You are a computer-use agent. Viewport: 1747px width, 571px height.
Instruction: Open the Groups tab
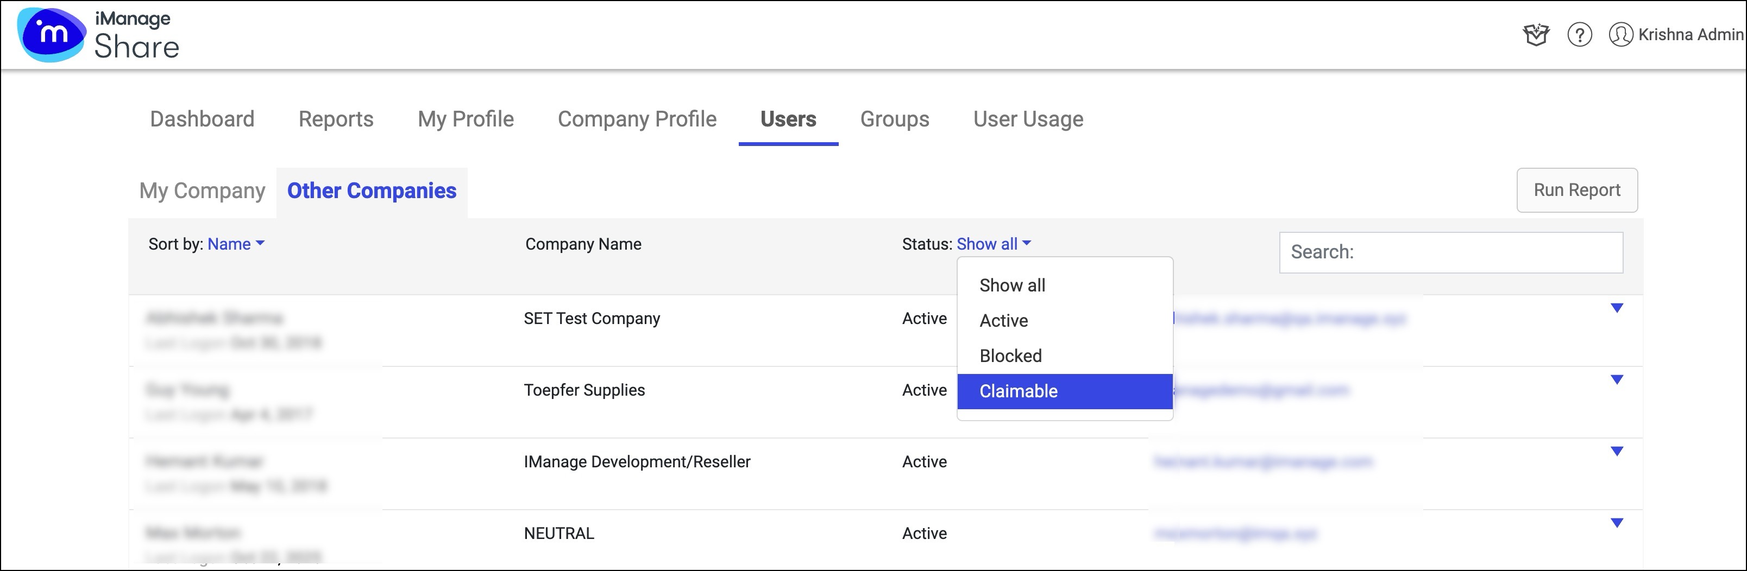pyautogui.click(x=895, y=119)
